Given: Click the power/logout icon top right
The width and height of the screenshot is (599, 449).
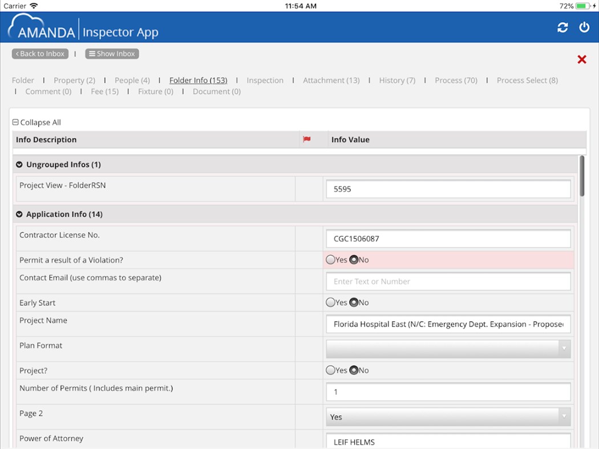Looking at the screenshot, I should [x=584, y=27].
